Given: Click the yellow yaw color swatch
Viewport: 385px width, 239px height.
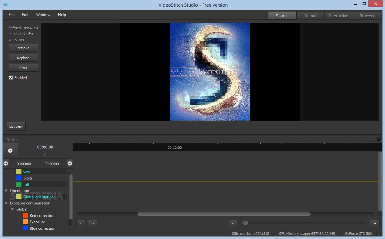Looking at the screenshot, I should [19, 172].
